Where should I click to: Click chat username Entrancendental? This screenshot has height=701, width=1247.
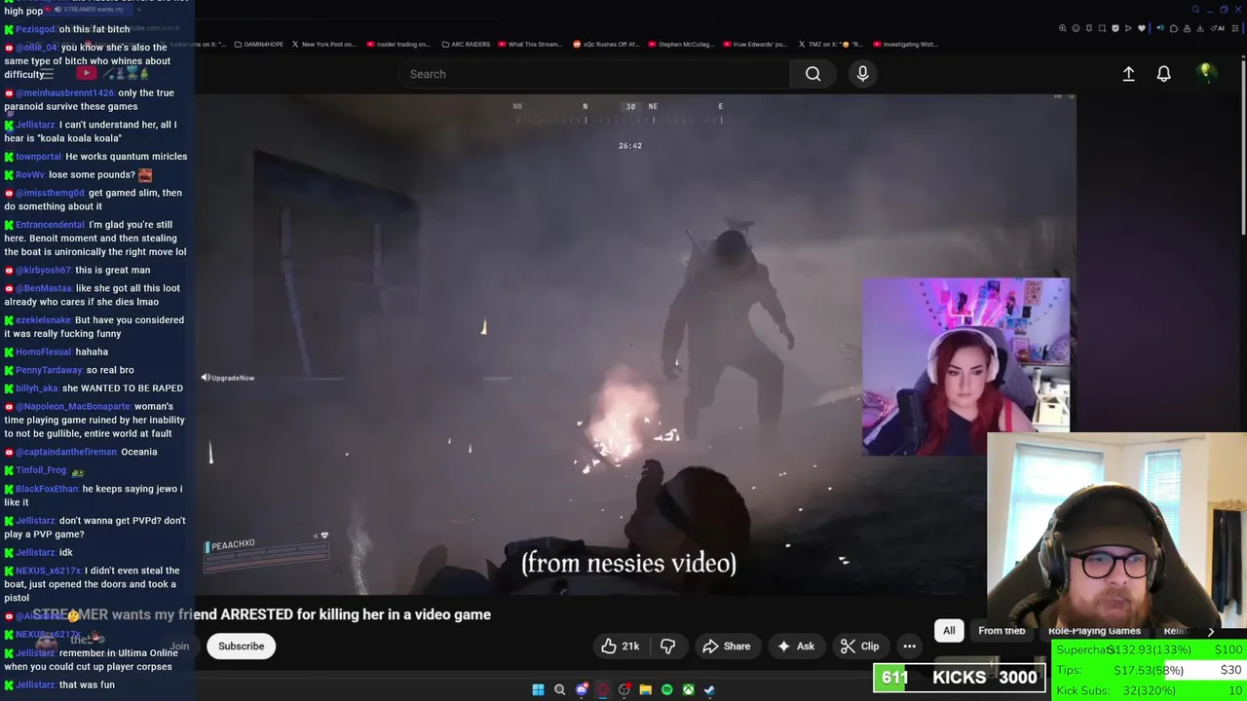click(x=50, y=225)
